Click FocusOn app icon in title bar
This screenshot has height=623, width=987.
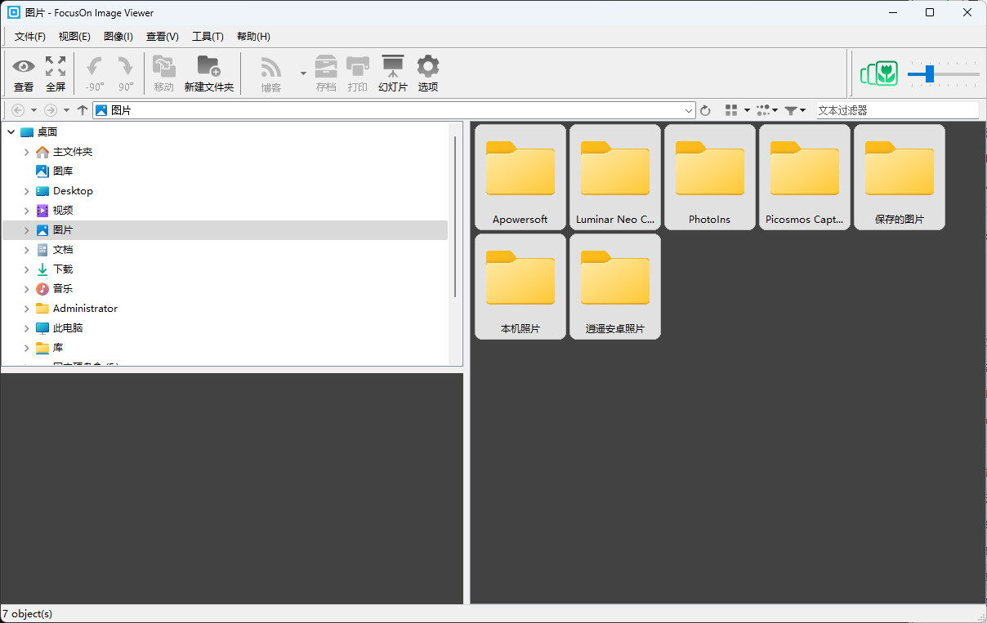pos(14,12)
